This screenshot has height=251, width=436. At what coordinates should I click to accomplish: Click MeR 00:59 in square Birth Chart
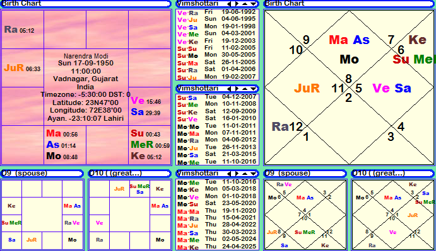click(150, 145)
